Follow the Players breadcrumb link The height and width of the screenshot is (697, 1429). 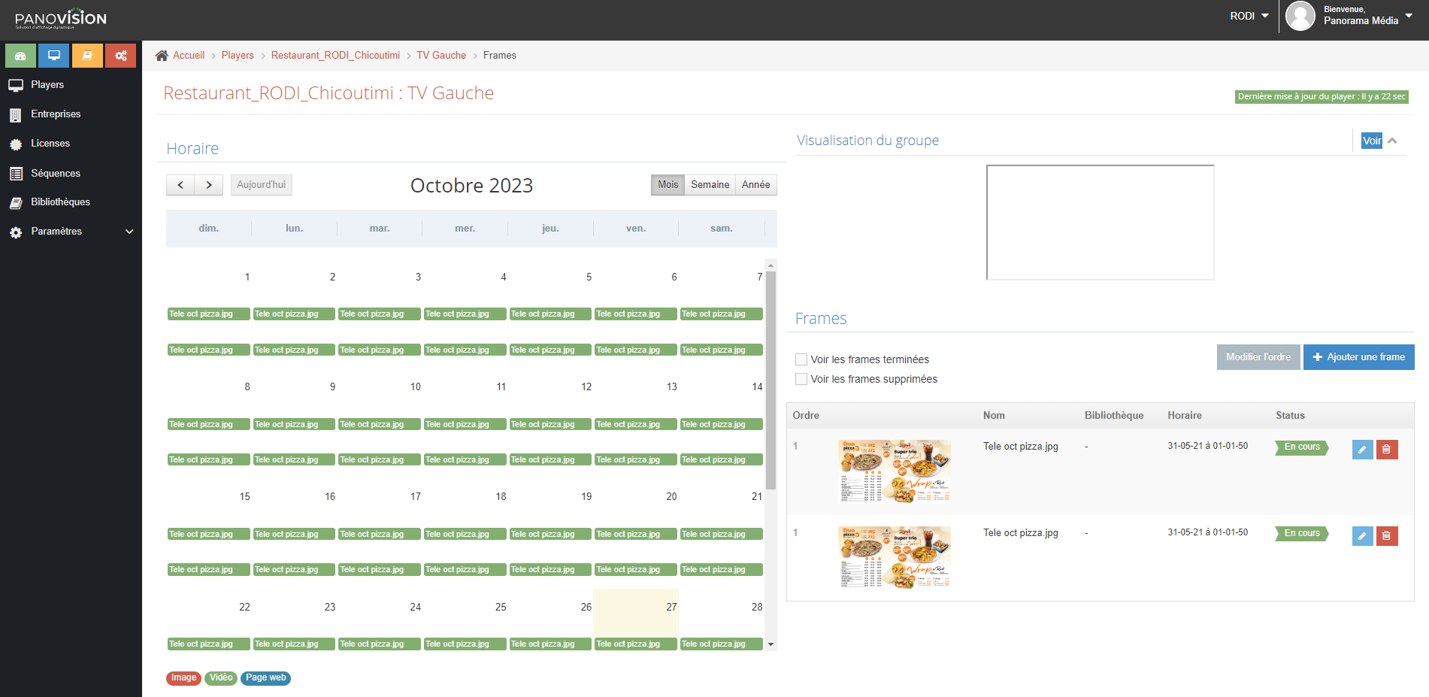point(238,56)
